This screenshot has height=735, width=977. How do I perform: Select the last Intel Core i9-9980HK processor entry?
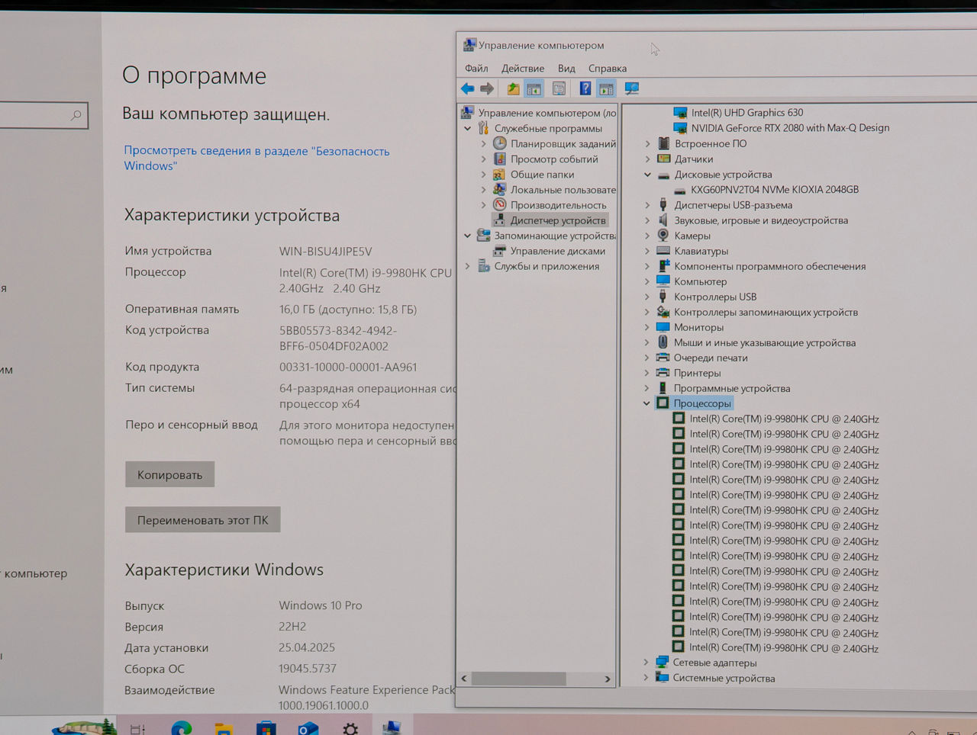pyautogui.click(x=784, y=648)
